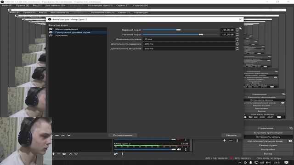Toggle the eye icon for Пропускной уровень шума
This screenshot has width=294, height=165.
click(51, 33)
